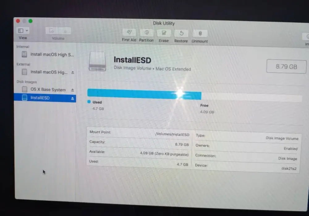
Task: Click the remove Volume toolbar icon
Action: (x=65, y=31)
